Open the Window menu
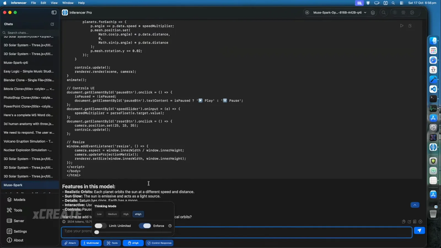 coord(68,3)
